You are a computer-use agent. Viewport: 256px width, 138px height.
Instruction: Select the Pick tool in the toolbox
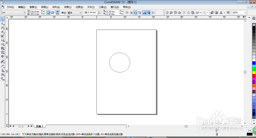(x=3, y=19)
